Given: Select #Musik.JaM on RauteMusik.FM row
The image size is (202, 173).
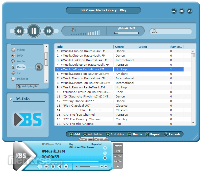Looking at the screenshot, I should [119, 69].
